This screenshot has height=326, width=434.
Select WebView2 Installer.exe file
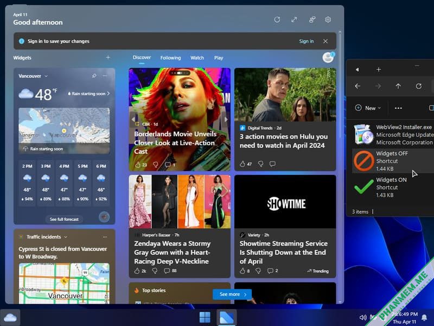(x=393, y=135)
